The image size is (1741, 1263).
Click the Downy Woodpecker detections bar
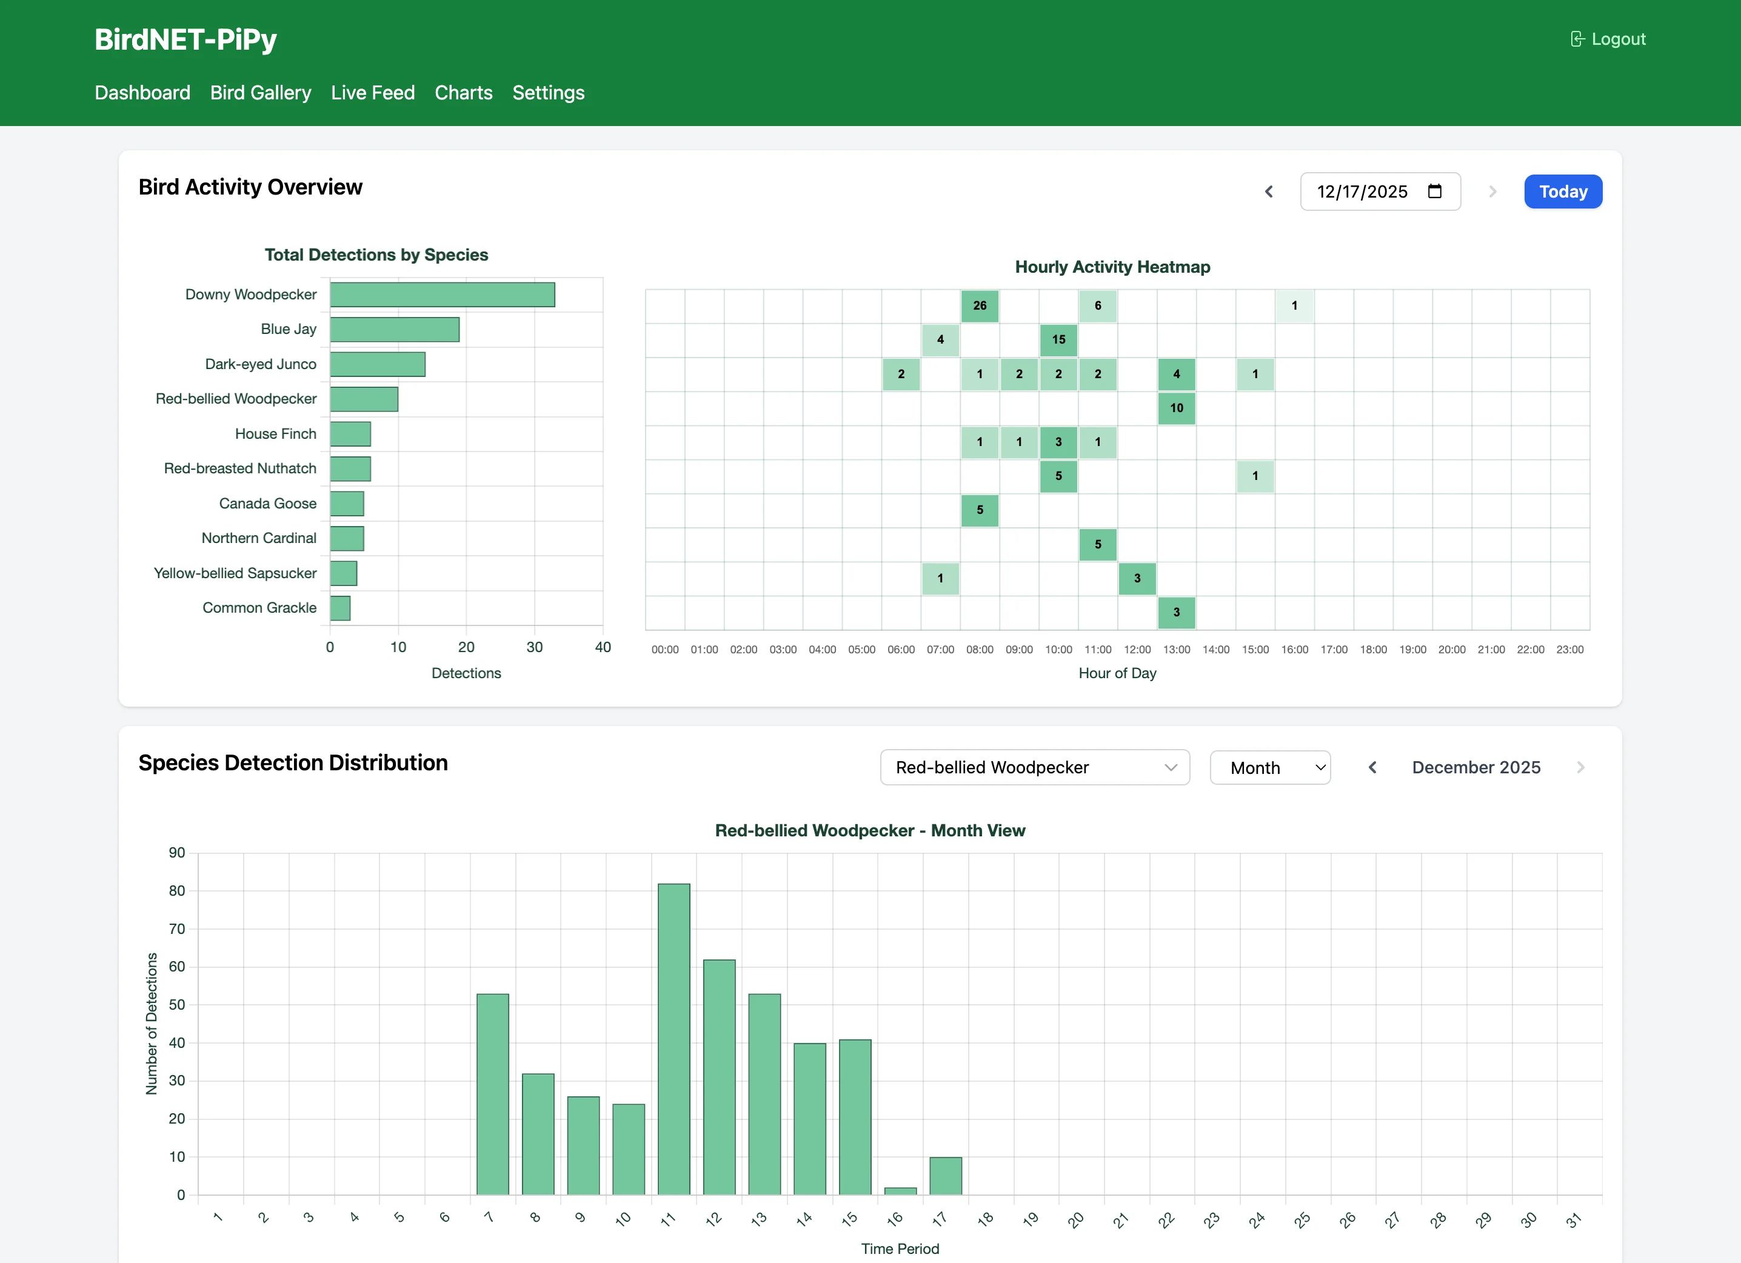[442, 295]
